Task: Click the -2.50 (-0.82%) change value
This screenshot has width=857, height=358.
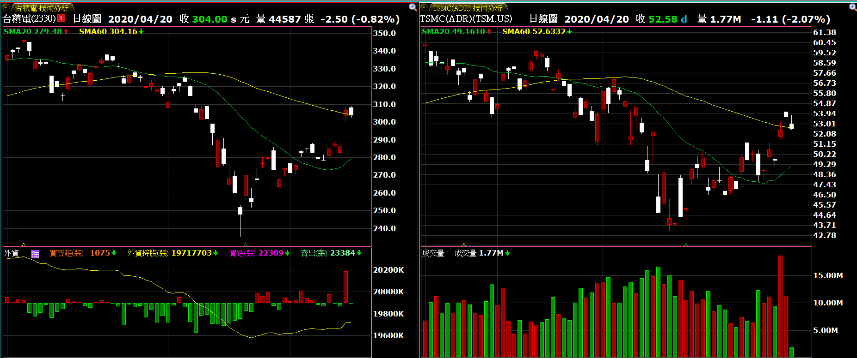Action: 360,19
